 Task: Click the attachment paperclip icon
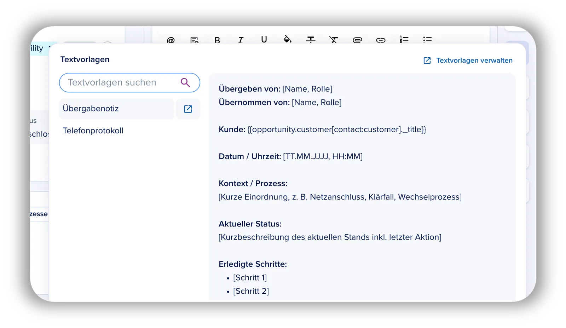pyautogui.click(x=357, y=40)
